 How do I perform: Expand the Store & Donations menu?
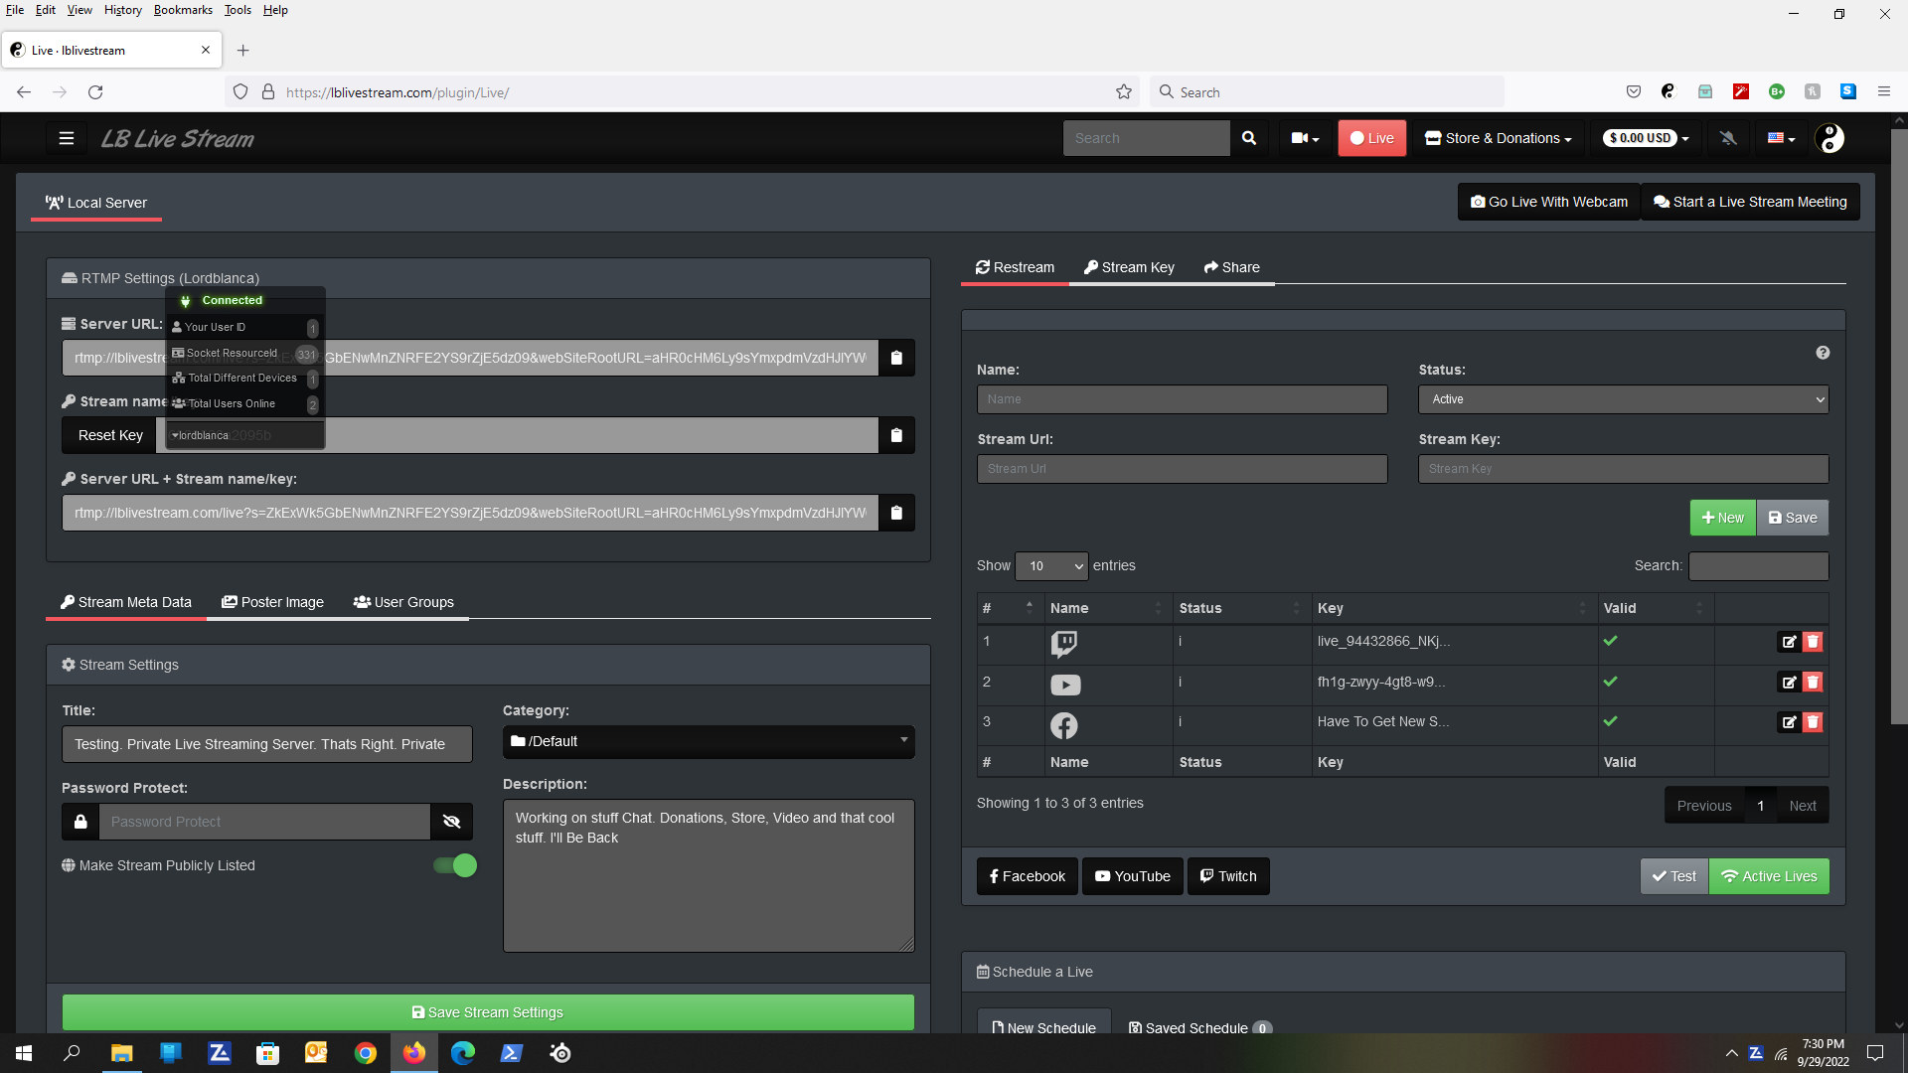point(1497,138)
